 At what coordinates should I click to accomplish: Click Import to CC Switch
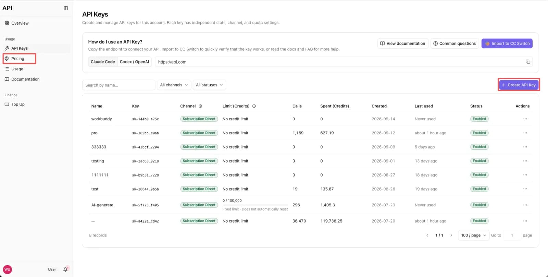(x=507, y=44)
